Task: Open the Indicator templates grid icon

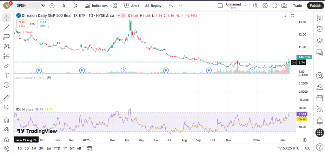Action: click(x=115, y=6)
